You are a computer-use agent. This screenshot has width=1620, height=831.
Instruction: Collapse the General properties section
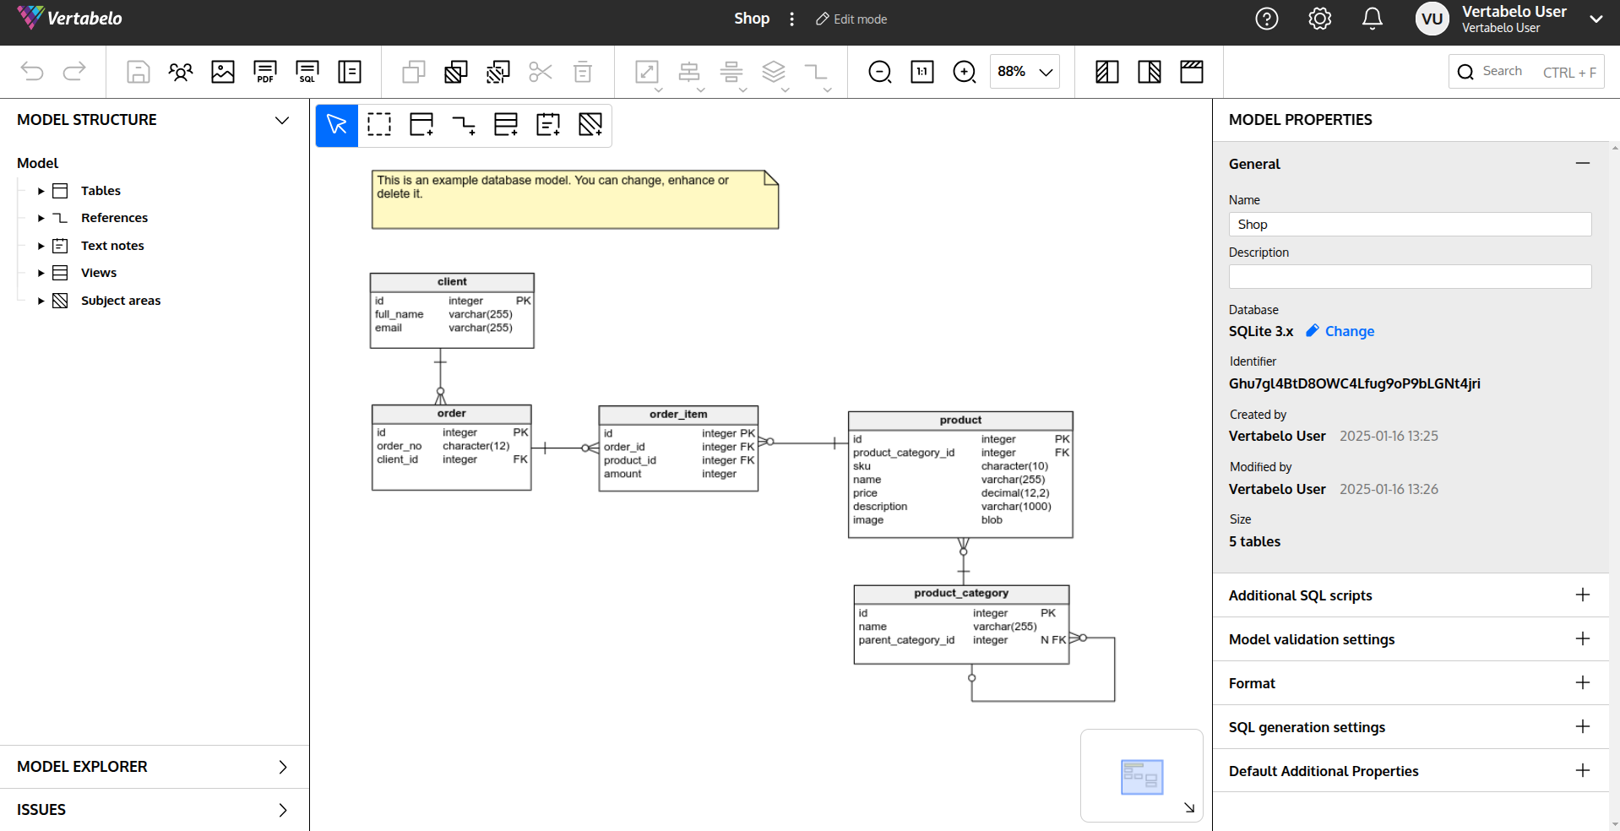coord(1582,164)
